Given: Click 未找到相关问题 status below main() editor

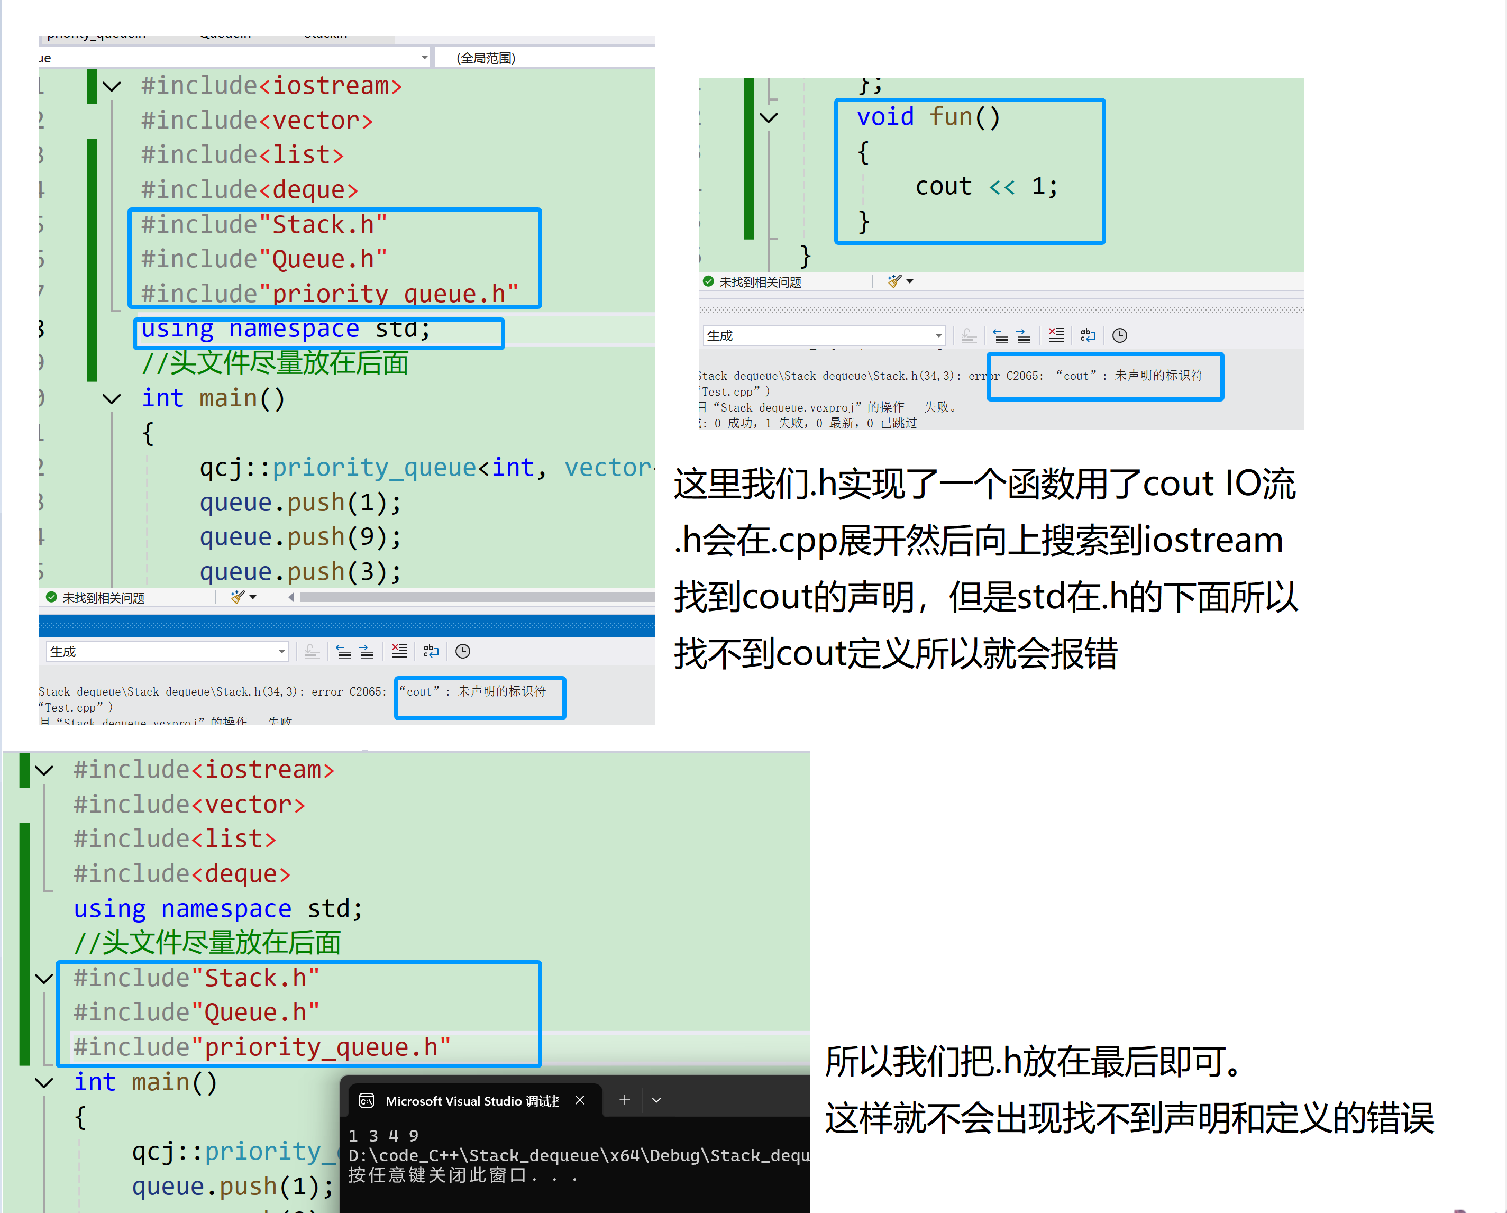Looking at the screenshot, I should 104,598.
